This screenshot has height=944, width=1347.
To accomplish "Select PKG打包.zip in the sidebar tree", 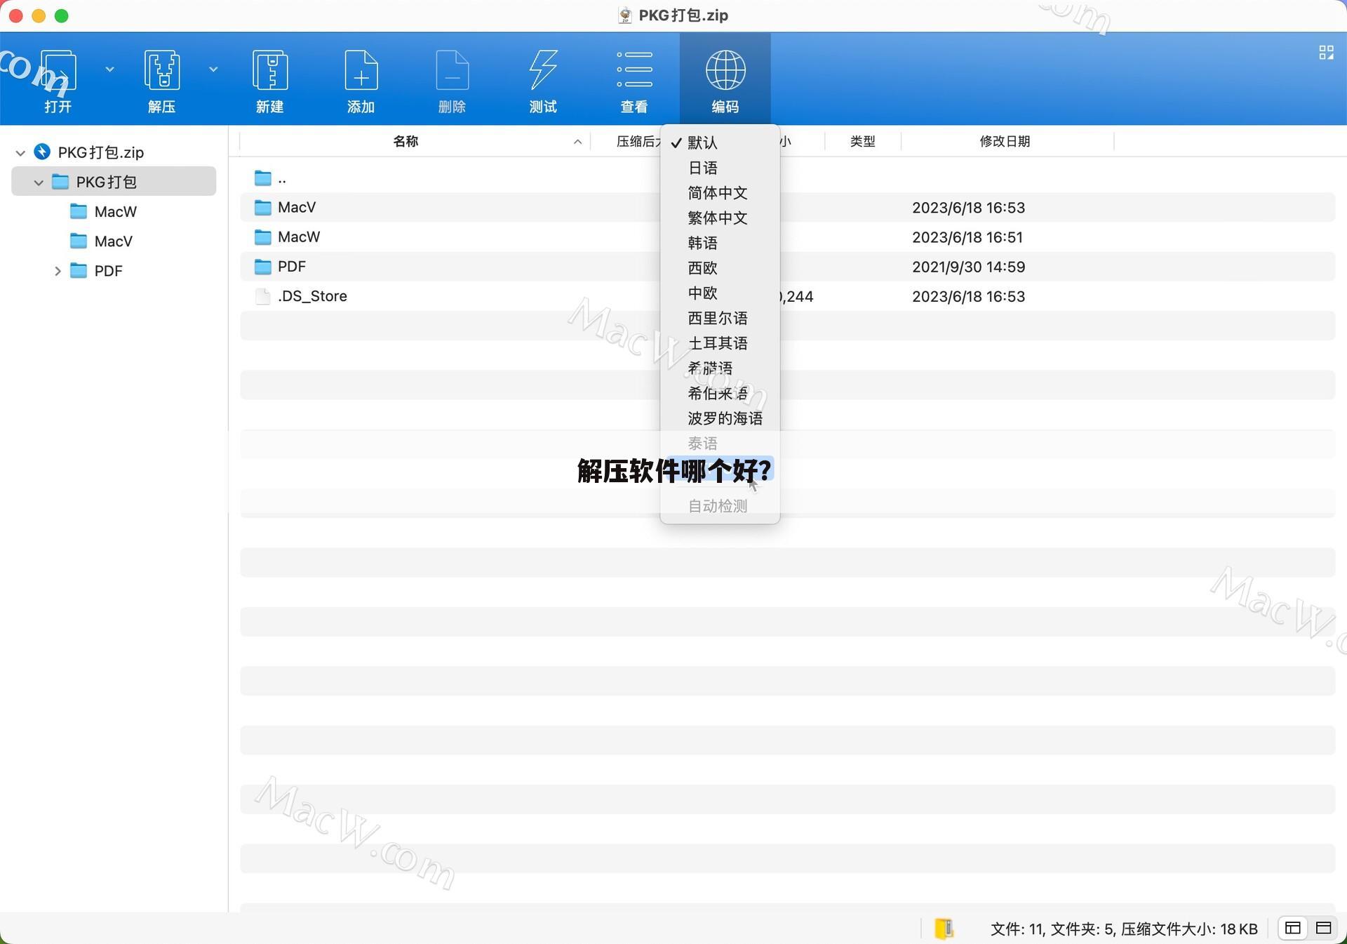I will (x=100, y=152).
